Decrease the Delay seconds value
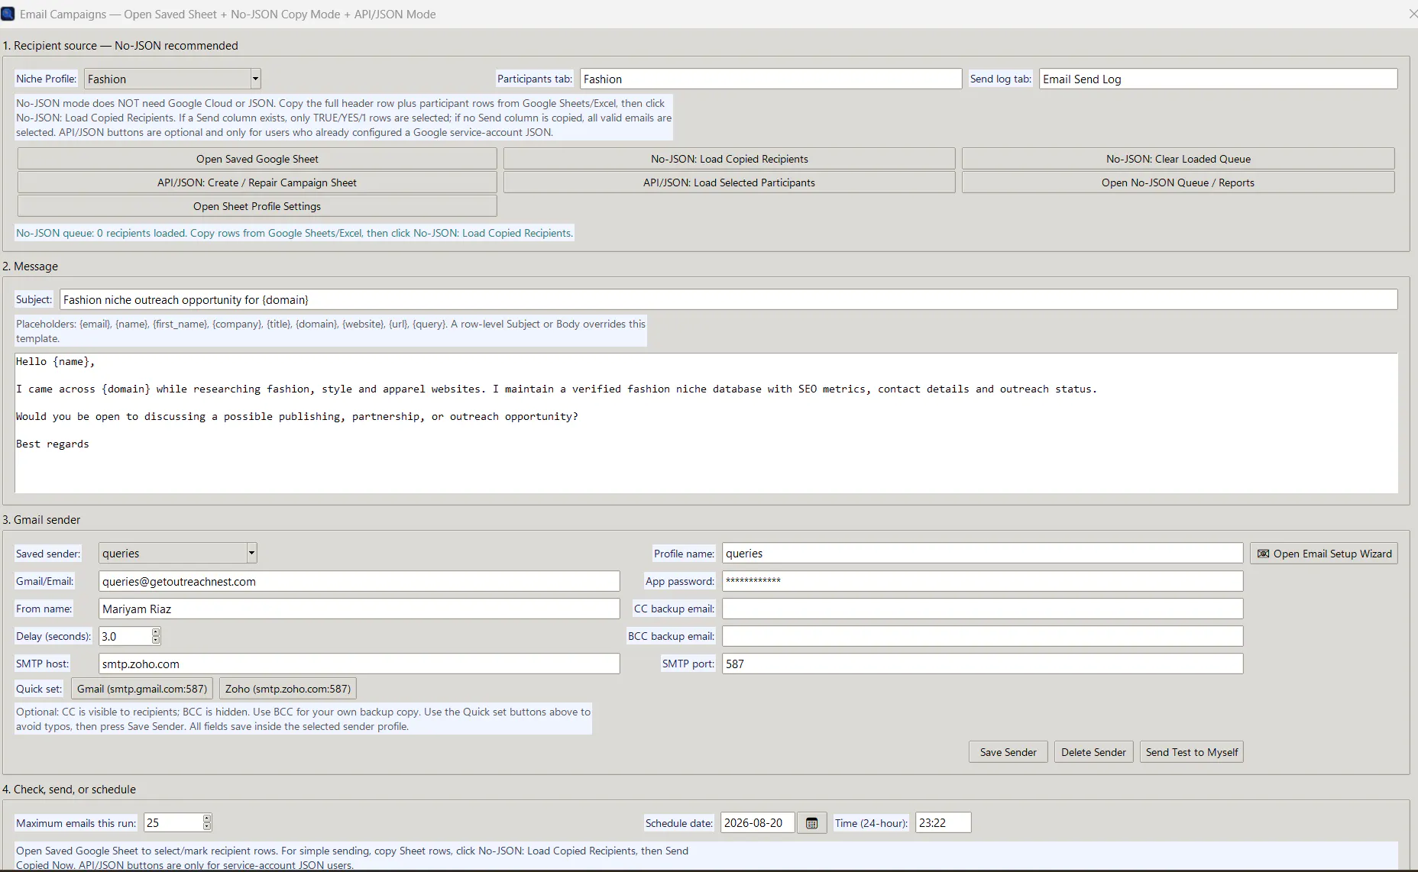Viewport: 1418px width, 872px height. pos(156,641)
